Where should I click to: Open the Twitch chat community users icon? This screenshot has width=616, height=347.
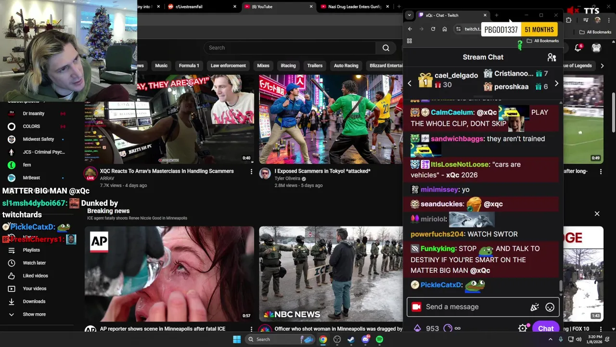pos(552,57)
